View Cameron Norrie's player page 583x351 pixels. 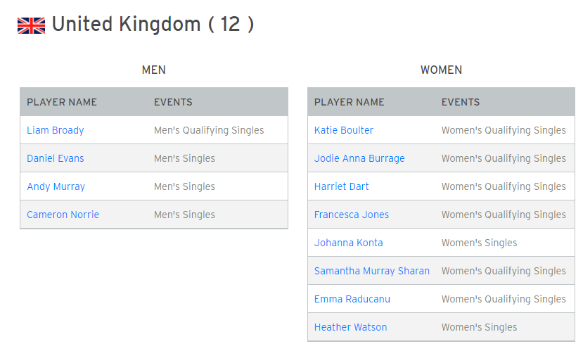[x=63, y=215]
